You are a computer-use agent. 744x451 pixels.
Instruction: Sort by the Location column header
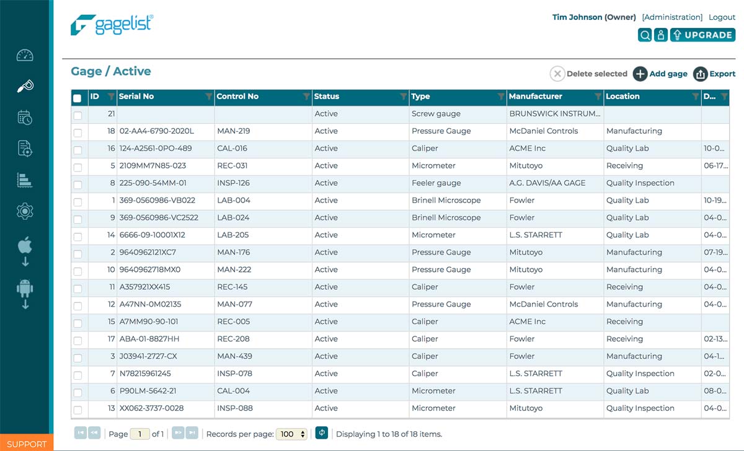623,97
